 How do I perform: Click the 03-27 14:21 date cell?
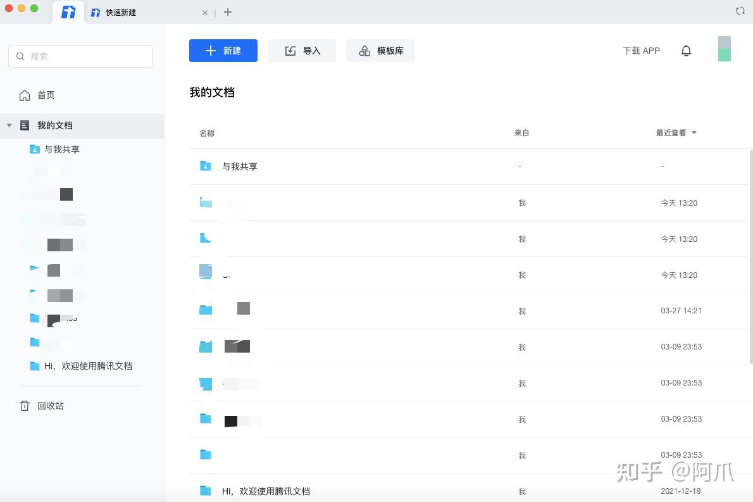681,311
